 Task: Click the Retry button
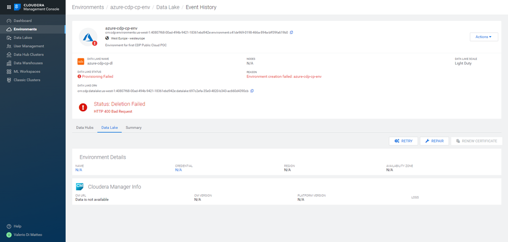tap(403, 141)
